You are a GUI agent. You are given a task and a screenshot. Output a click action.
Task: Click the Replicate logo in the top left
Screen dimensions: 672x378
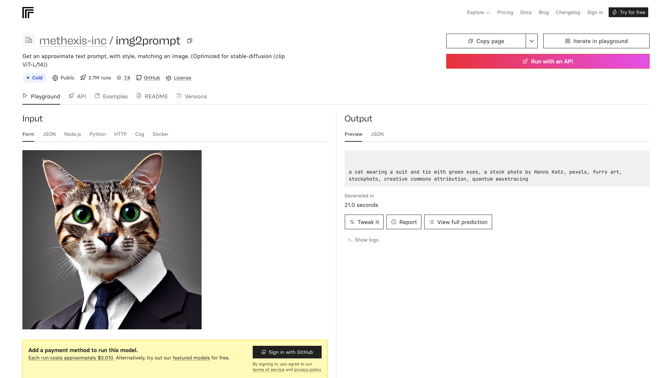click(x=28, y=12)
